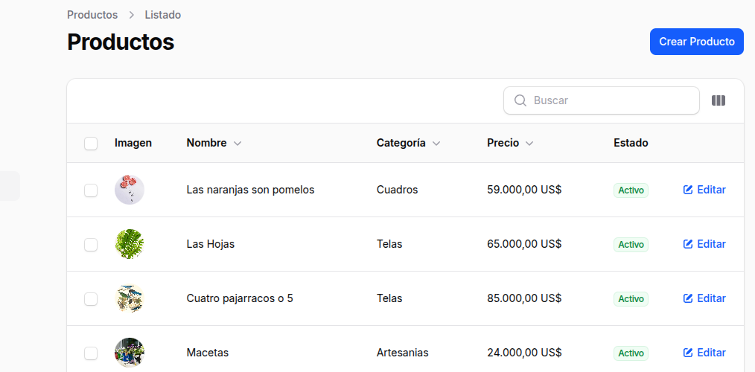The image size is (755, 372).
Task: Click Activo badge for Las Hojas
Action: (631, 245)
